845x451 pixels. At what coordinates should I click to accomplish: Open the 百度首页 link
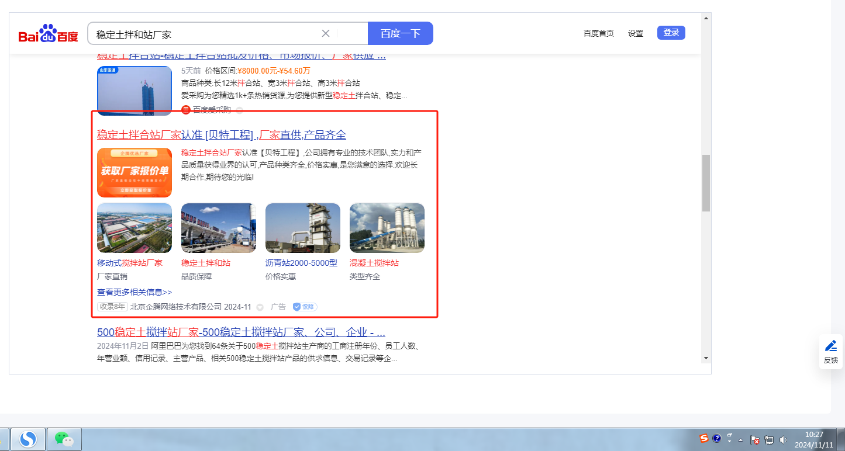[x=599, y=33]
